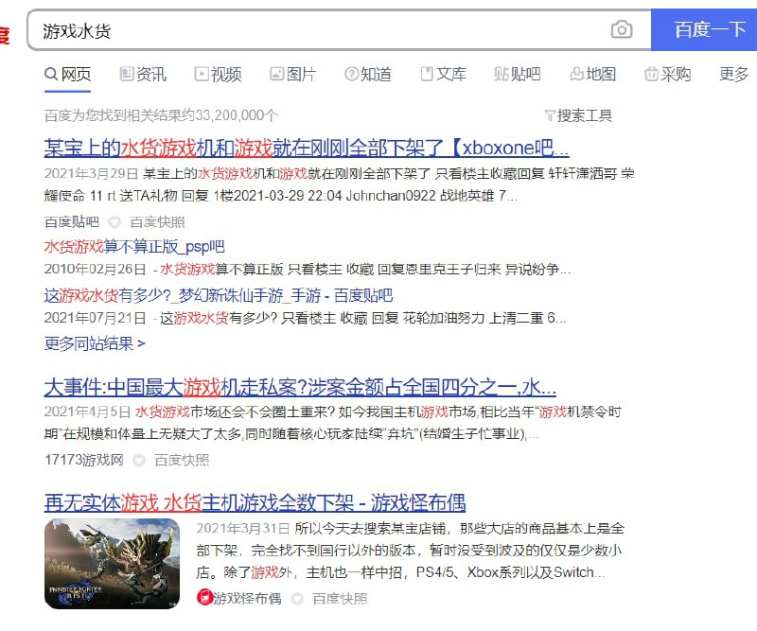Screen dimensions: 757x631
Task: Open Baidu 地图 maps icon
Action: click(x=575, y=74)
